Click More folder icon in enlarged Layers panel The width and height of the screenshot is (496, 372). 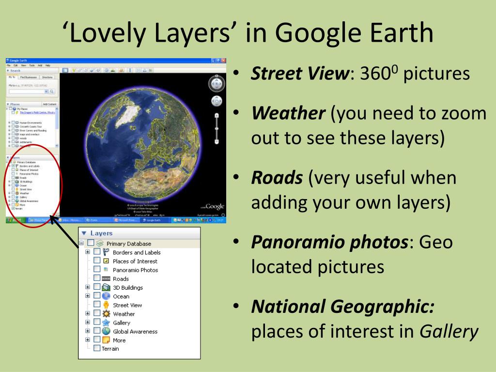coord(106,340)
